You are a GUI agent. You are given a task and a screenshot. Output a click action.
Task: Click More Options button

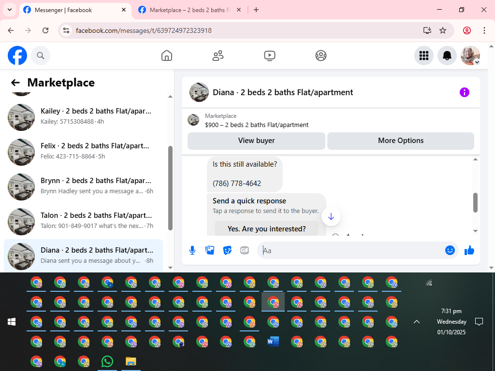[x=401, y=141]
